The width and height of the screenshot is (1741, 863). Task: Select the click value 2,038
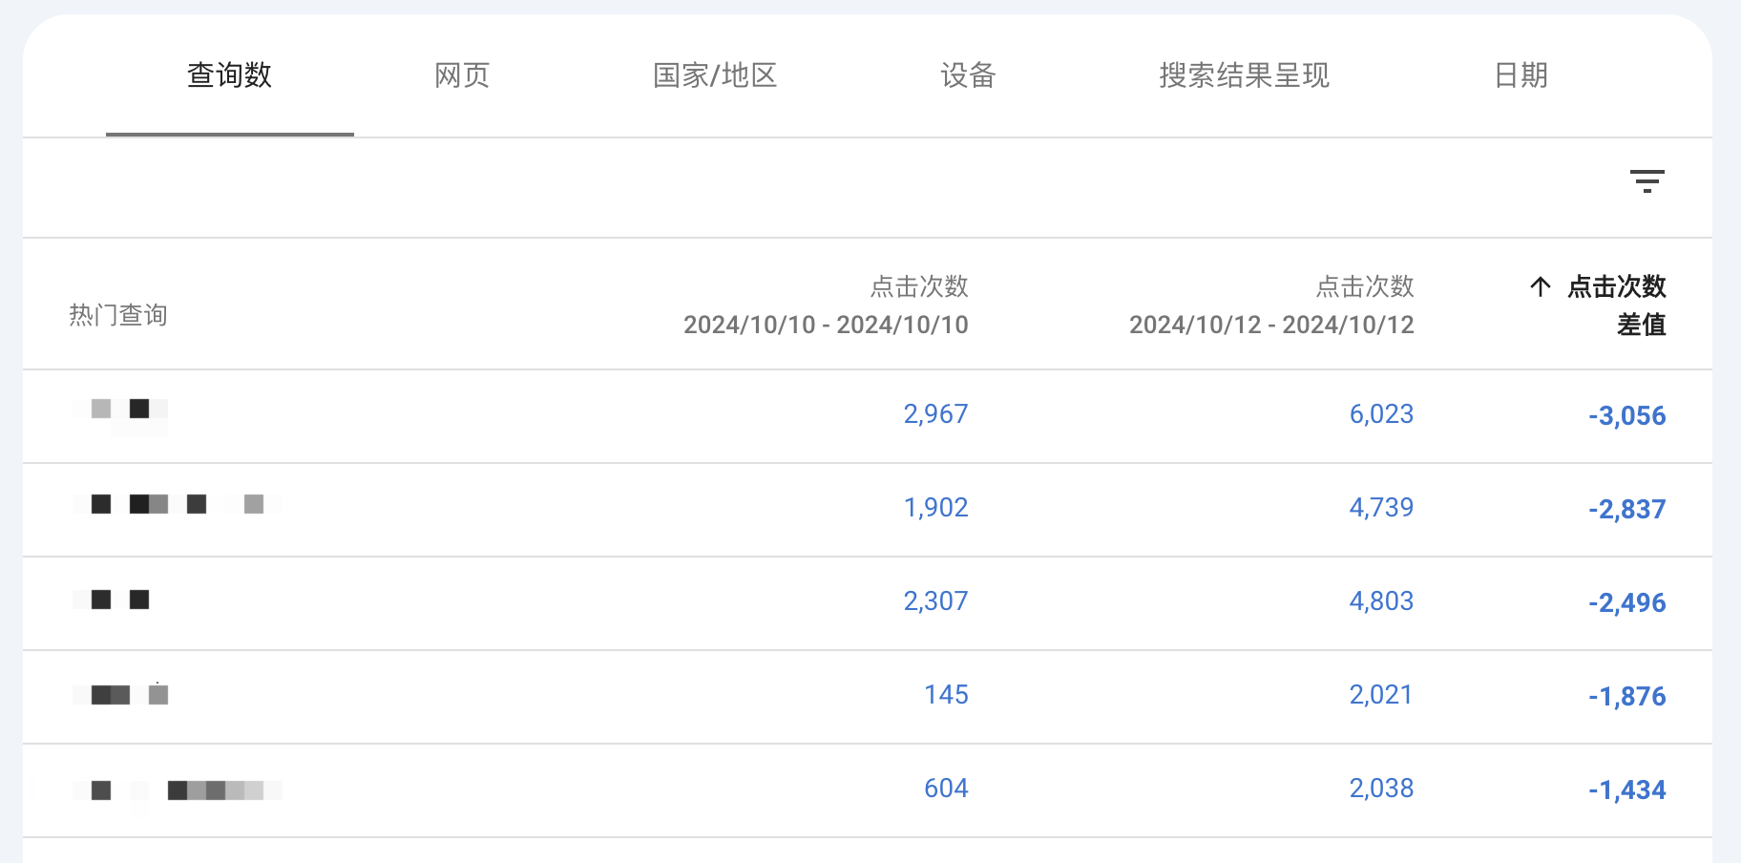point(1381,789)
